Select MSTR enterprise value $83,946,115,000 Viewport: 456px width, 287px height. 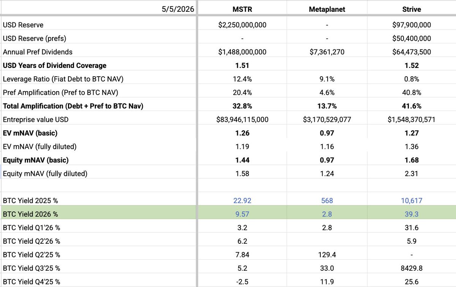pyautogui.click(x=242, y=120)
